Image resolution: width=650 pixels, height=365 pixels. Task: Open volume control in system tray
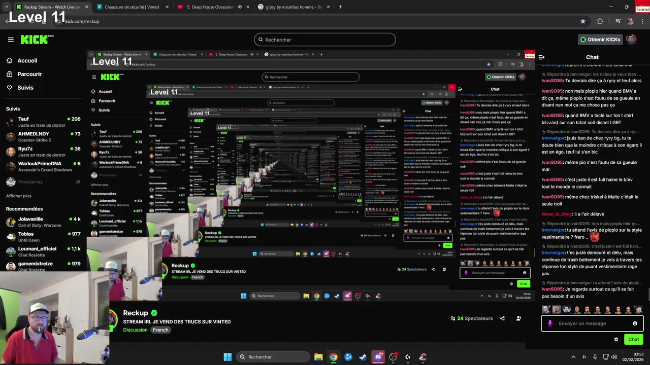614,357
